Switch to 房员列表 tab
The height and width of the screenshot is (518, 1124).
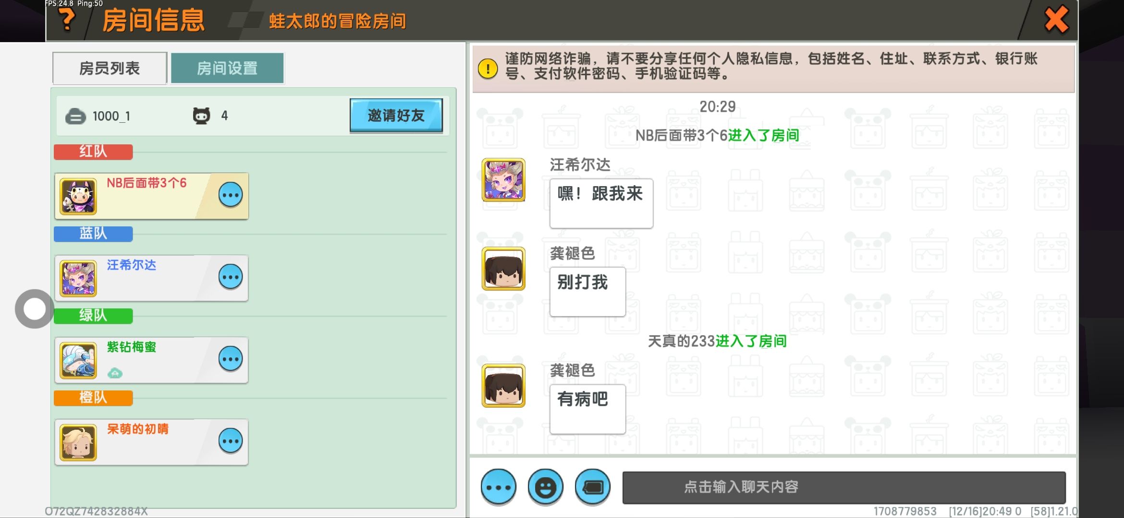[110, 68]
